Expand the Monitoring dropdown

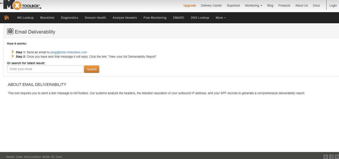(253, 6)
